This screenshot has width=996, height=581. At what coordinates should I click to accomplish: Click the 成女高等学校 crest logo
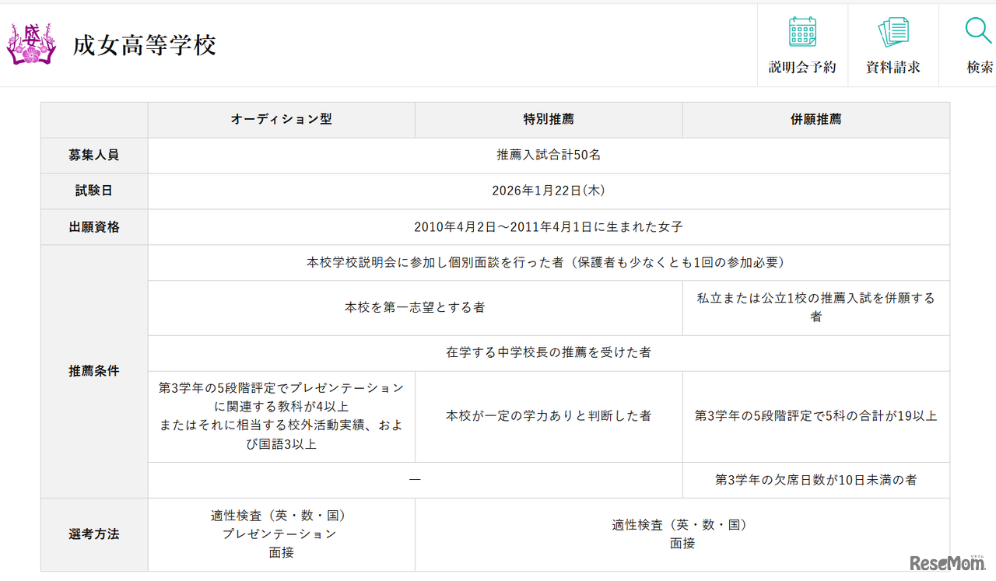(x=31, y=44)
